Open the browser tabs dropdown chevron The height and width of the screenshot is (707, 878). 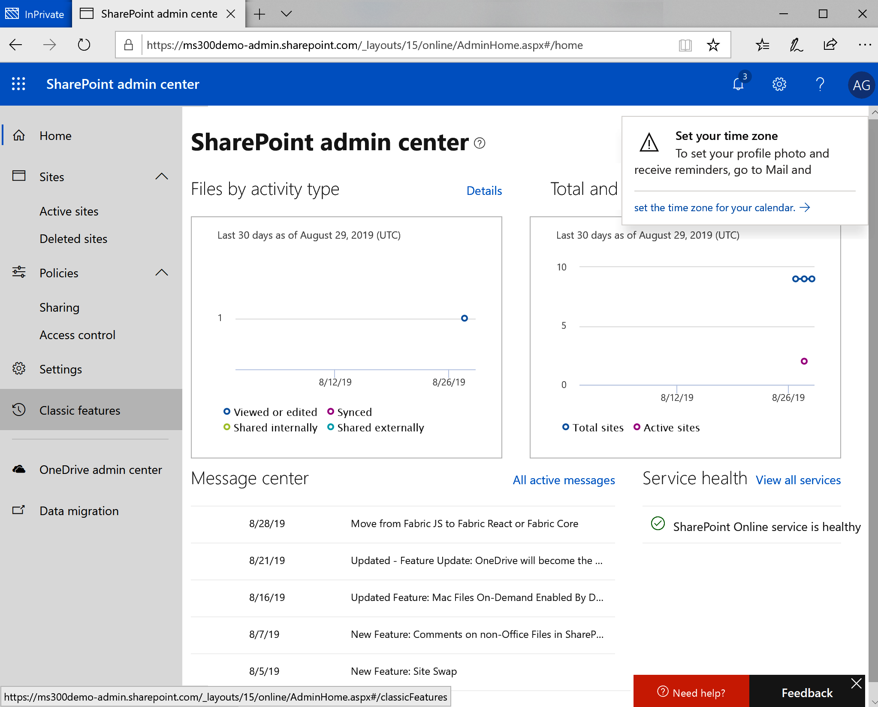pyautogui.click(x=287, y=14)
